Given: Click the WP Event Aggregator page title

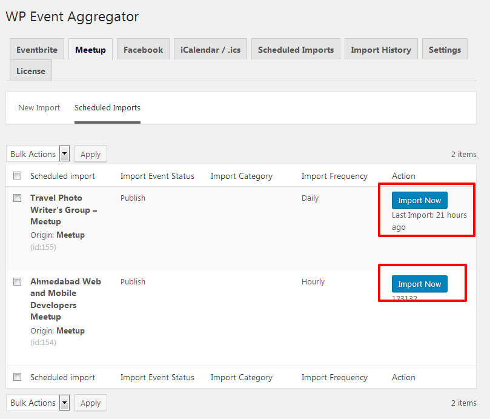Looking at the screenshot, I should coord(72,17).
